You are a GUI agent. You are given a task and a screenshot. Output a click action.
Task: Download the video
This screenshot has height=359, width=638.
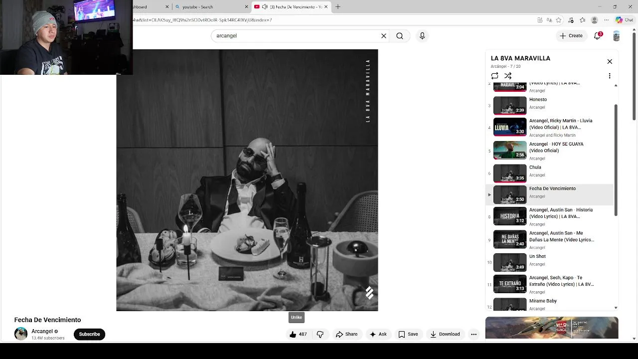(x=445, y=334)
